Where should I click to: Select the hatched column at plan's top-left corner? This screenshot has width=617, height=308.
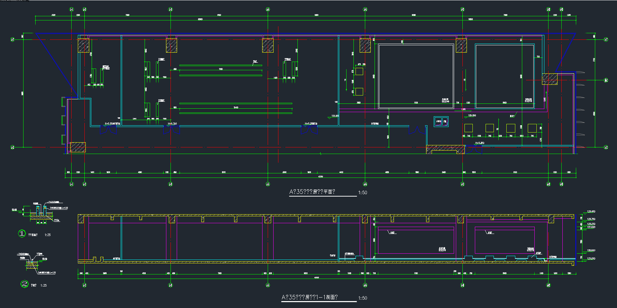[83, 46]
